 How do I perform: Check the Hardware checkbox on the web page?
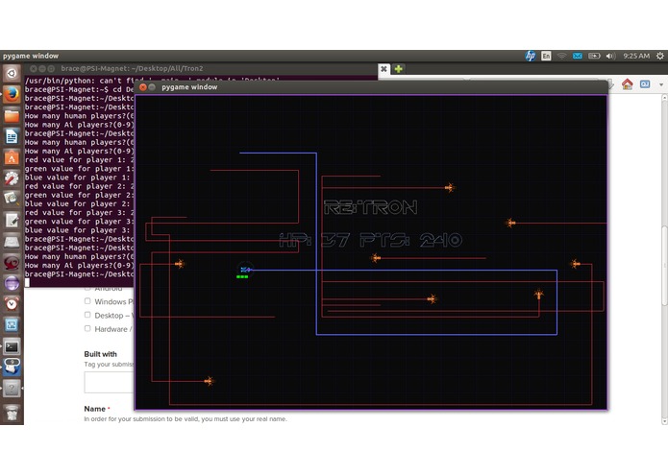click(x=87, y=328)
